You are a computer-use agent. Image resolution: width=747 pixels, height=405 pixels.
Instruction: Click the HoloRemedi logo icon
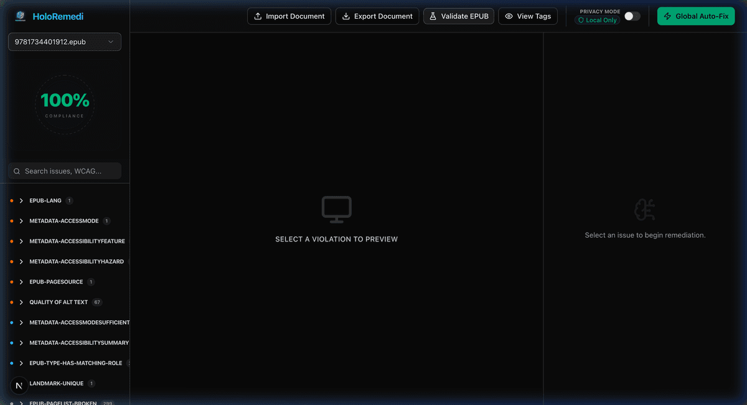(21, 16)
